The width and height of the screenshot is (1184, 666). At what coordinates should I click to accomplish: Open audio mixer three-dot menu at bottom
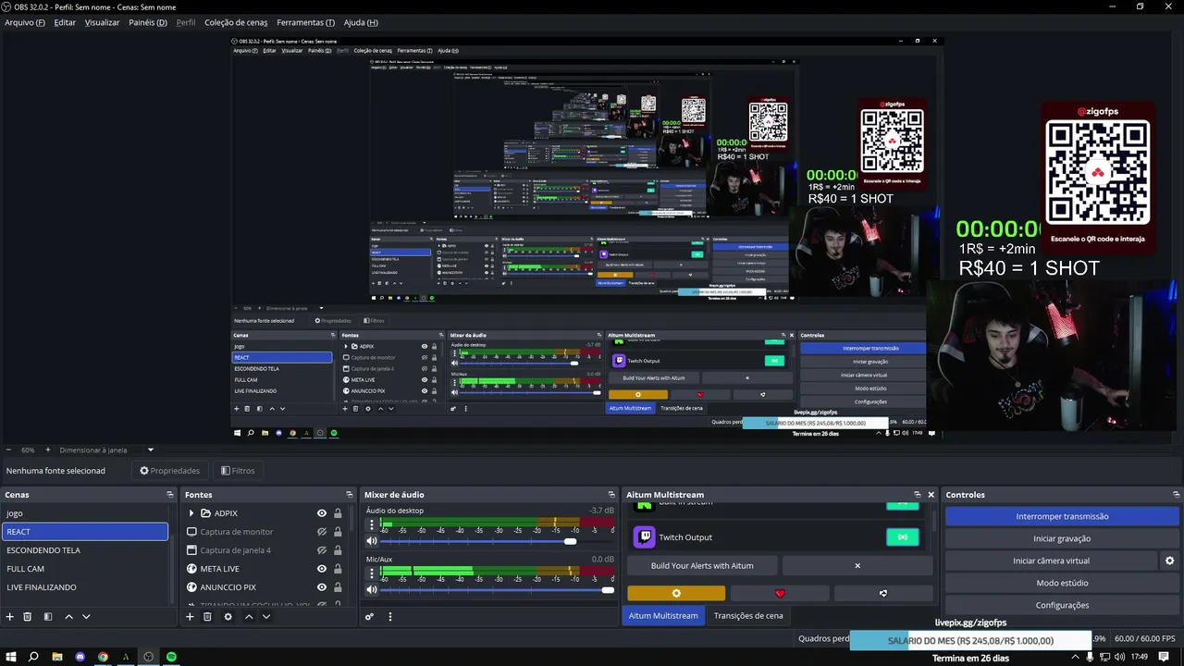(x=390, y=617)
